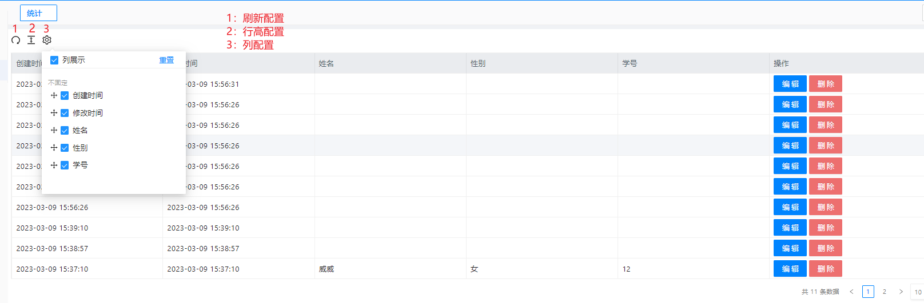
Task: Select page 2 in pagination
Action: pos(885,292)
